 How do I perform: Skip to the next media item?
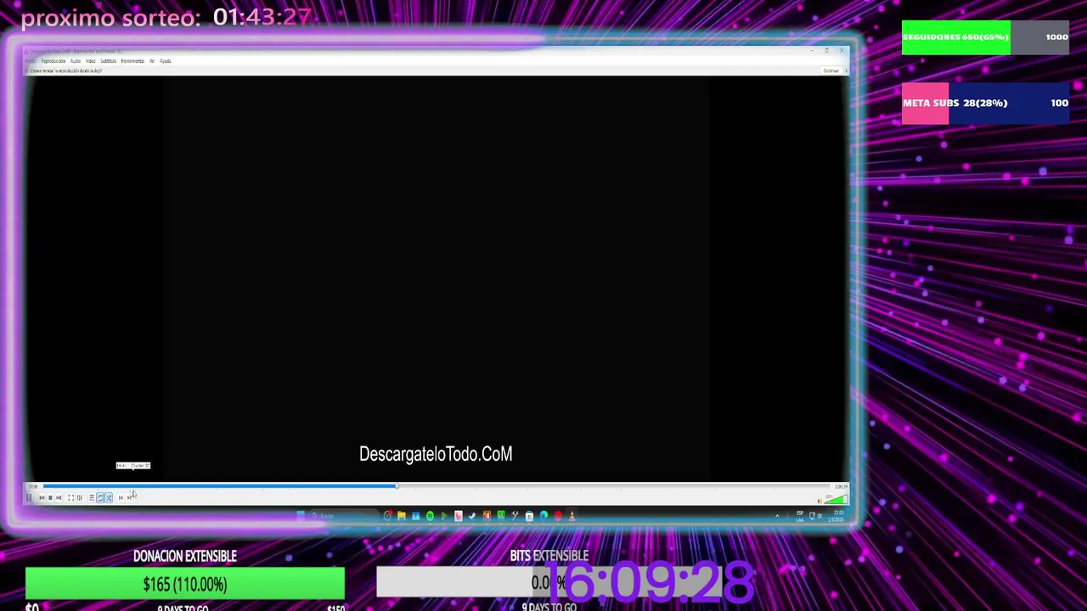coord(59,498)
